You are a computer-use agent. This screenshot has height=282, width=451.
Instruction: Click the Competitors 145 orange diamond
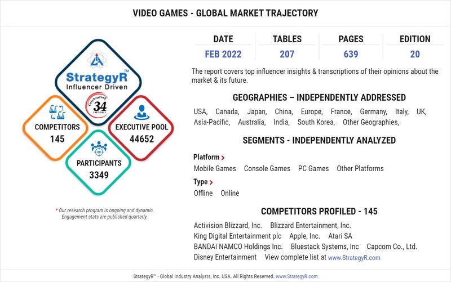point(56,132)
